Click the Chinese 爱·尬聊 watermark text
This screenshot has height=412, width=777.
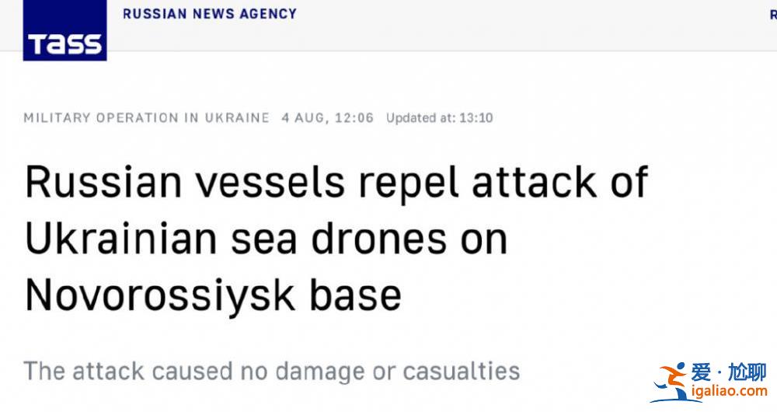pos(729,372)
